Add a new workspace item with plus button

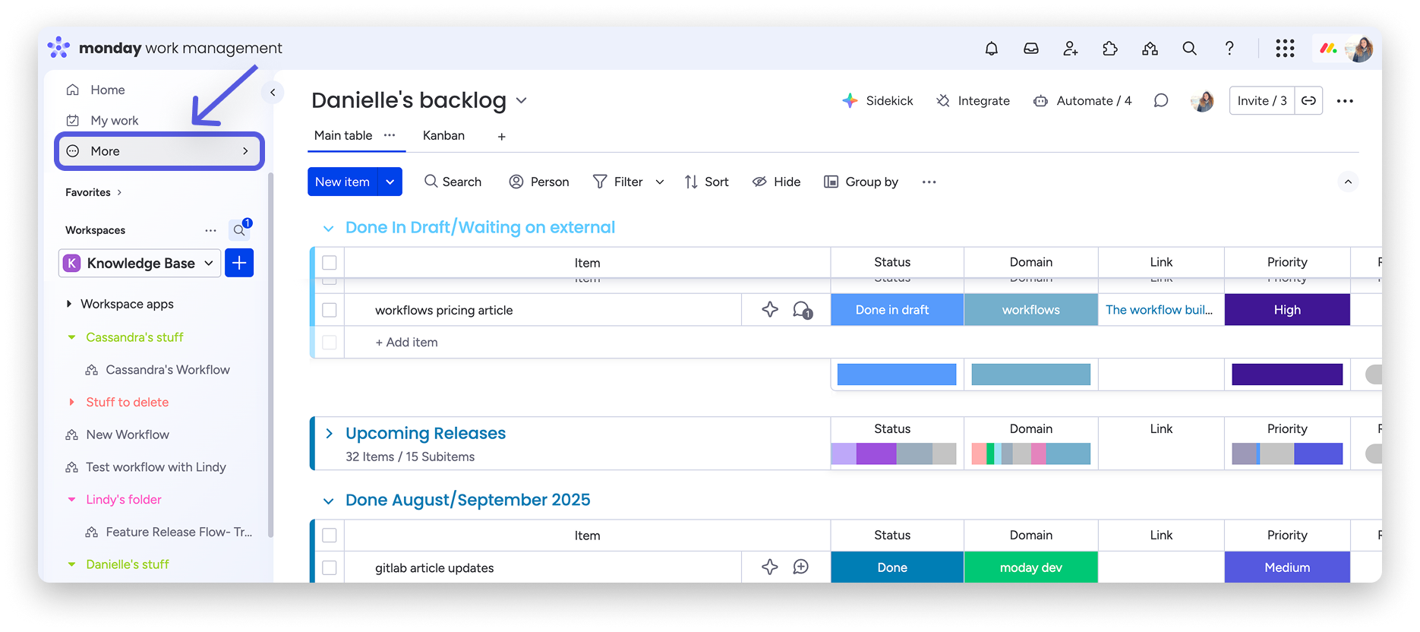(x=239, y=263)
